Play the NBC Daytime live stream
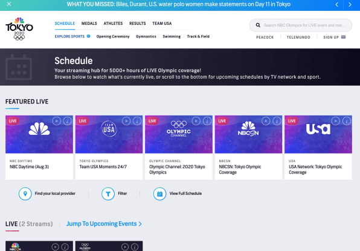The height and width of the screenshot is (251, 360). 57,121
